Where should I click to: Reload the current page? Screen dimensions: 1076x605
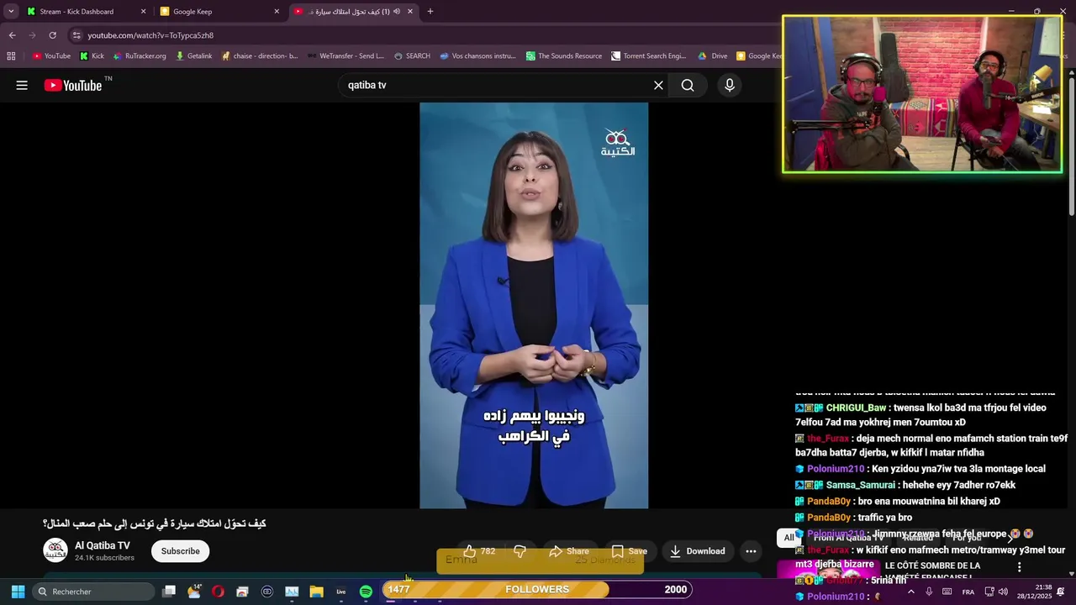[52, 35]
